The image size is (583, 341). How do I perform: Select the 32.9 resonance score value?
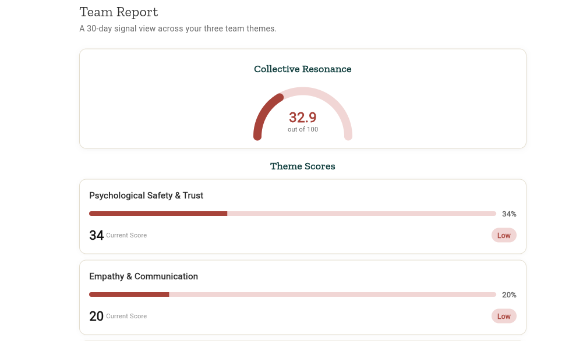[302, 118]
